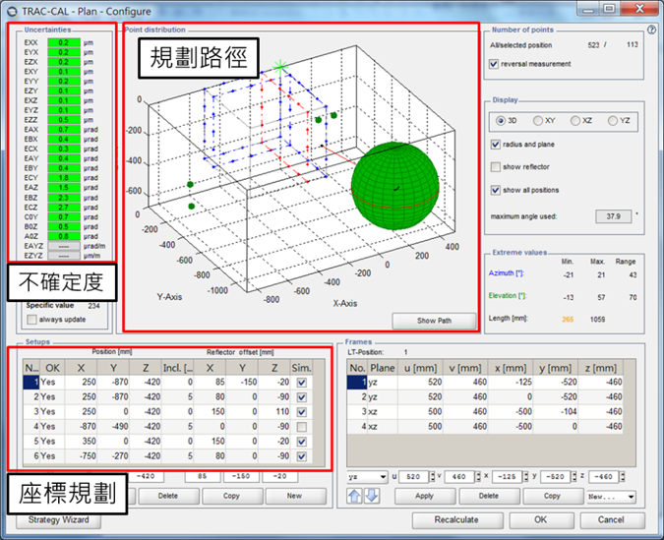Move selected frame down with arrow icon
This screenshot has height=540, width=664.
pyautogui.click(x=369, y=495)
